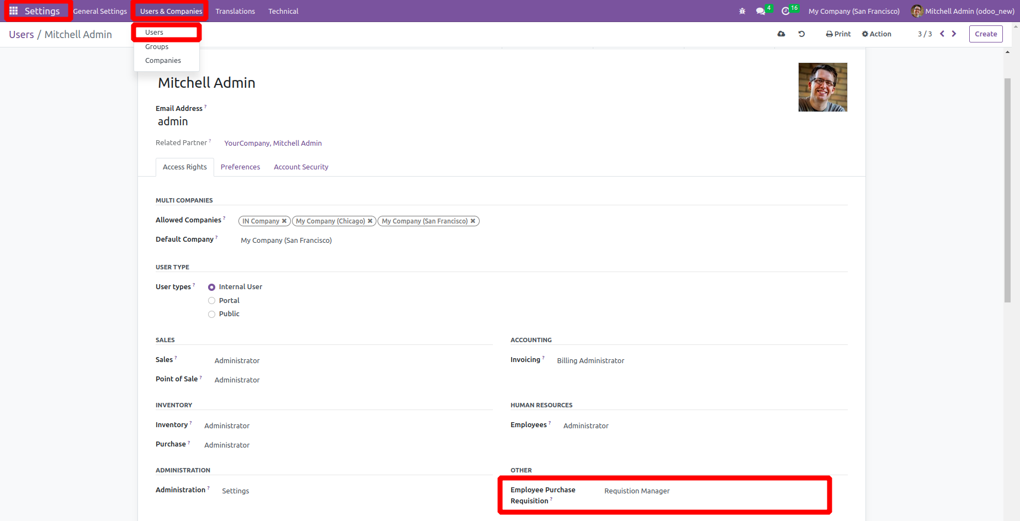The height and width of the screenshot is (521, 1020).
Task: Click the Settings app title
Action: [x=42, y=11]
